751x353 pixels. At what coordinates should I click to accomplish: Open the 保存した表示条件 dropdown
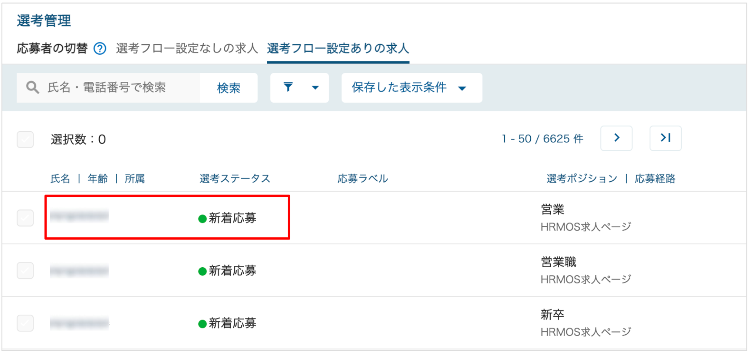coord(411,88)
